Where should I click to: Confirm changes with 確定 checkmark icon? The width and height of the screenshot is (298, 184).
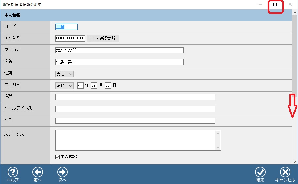[260, 173]
